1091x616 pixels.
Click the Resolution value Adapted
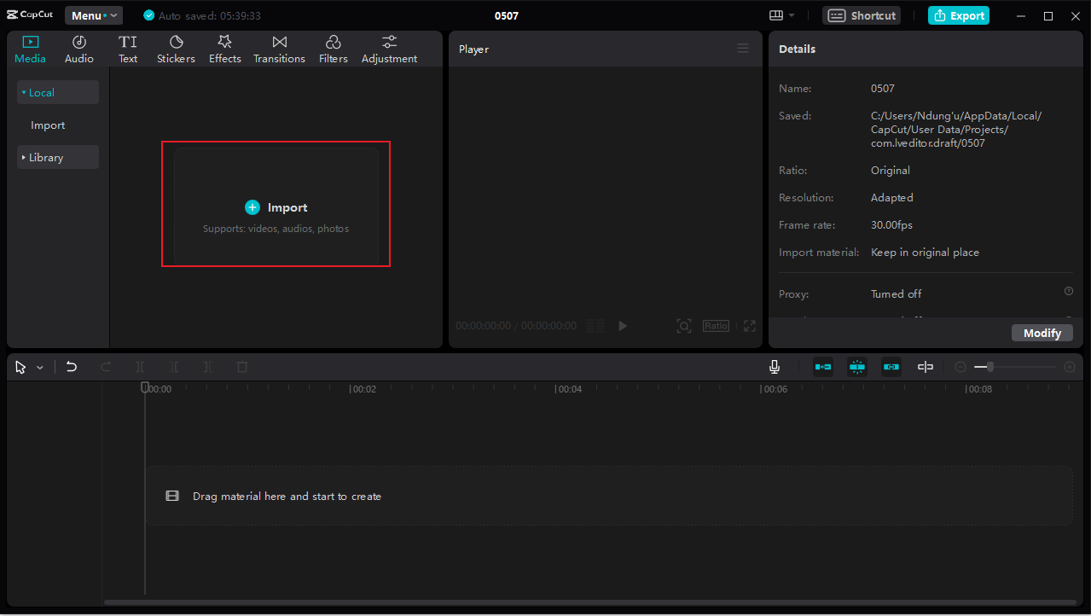tap(892, 198)
